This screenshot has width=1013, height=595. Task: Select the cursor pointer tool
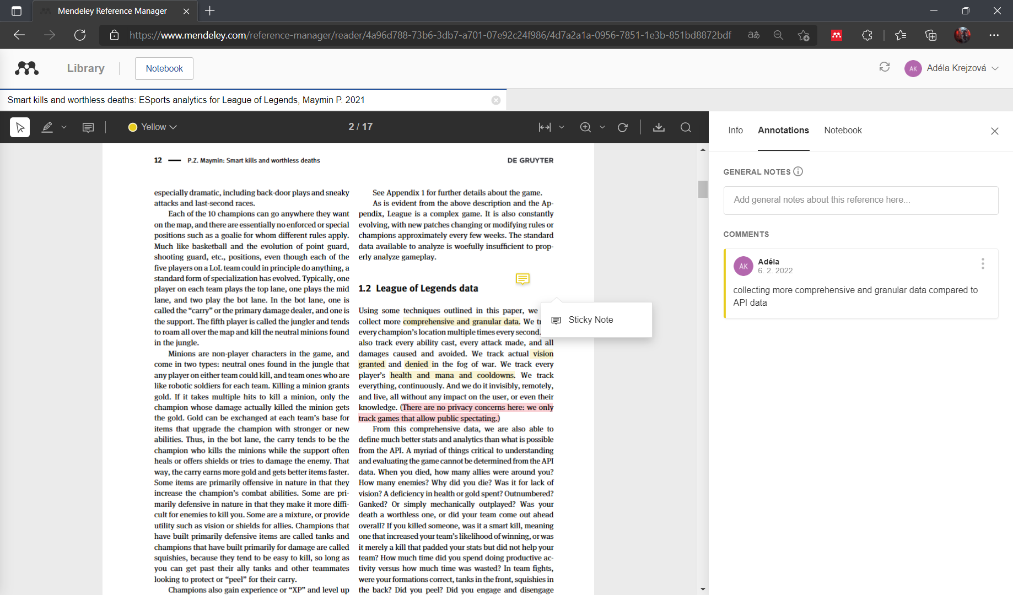pos(20,127)
